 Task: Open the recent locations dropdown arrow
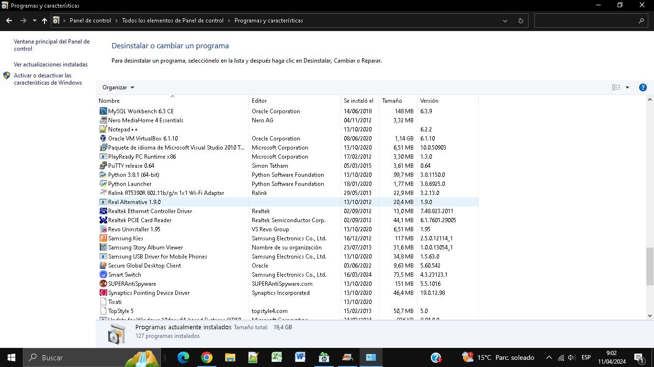click(34, 21)
